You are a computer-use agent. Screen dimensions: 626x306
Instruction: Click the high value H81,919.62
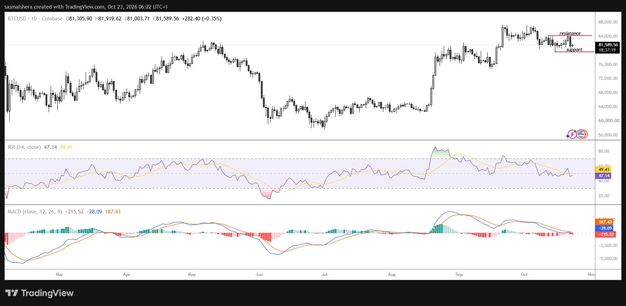click(x=108, y=19)
